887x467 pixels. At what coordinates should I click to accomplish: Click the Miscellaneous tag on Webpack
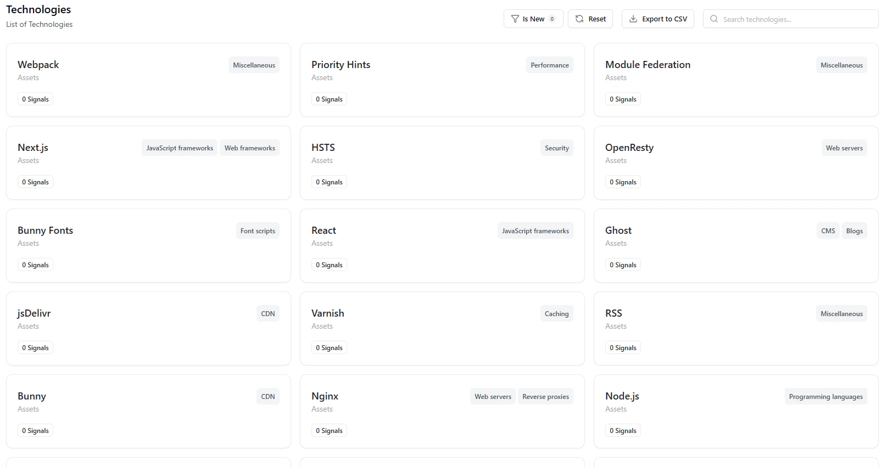tap(254, 65)
